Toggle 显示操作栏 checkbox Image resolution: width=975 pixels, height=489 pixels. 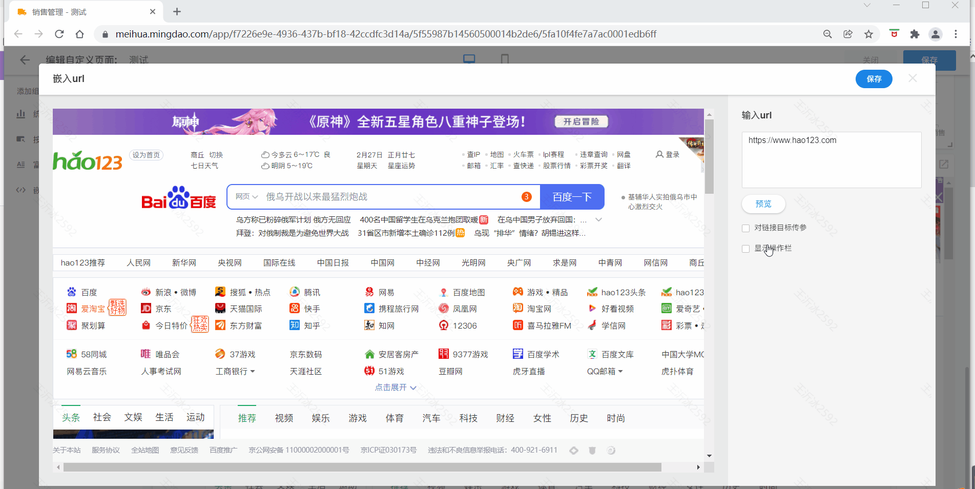click(x=745, y=249)
